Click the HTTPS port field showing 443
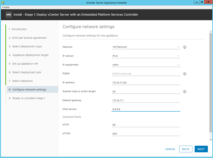This screenshot has width=213, height=158. pos(146,134)
